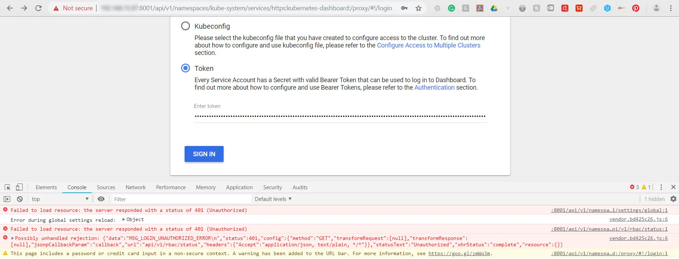Image resolution: width=679 pixels, height=259 pixels.
Task: Switch to the Security tab
Action: 273,187
